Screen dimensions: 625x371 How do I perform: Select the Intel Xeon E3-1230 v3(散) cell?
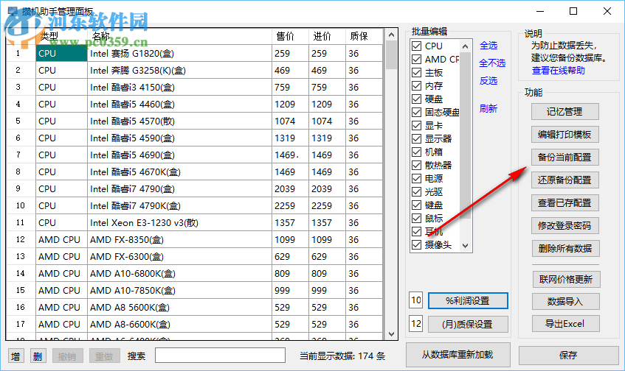click(x=180, y=223)
